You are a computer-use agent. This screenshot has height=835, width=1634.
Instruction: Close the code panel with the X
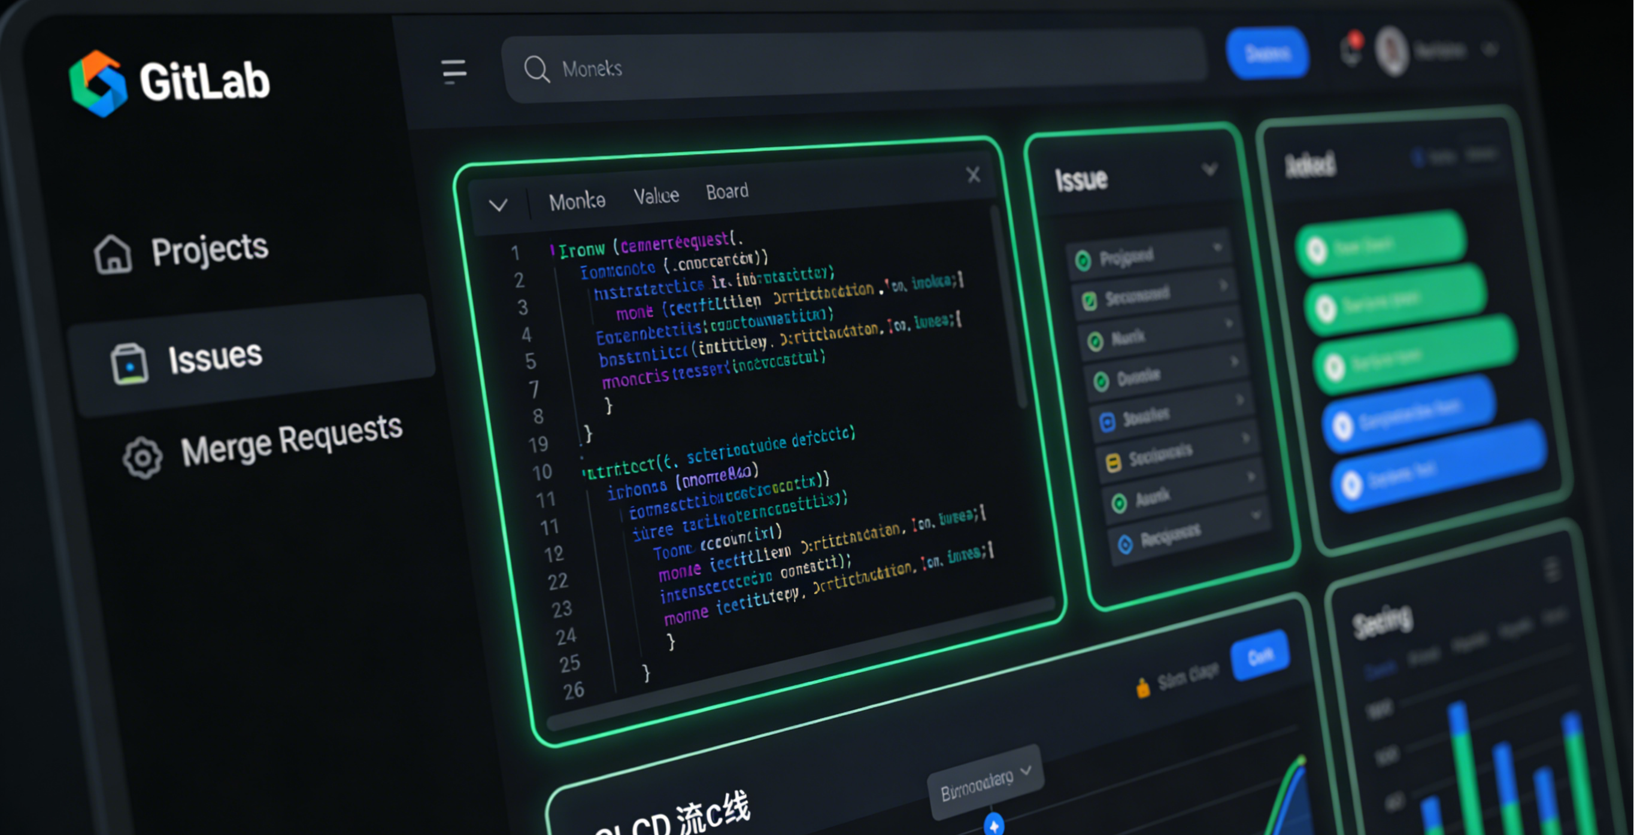tap(973, 174)
